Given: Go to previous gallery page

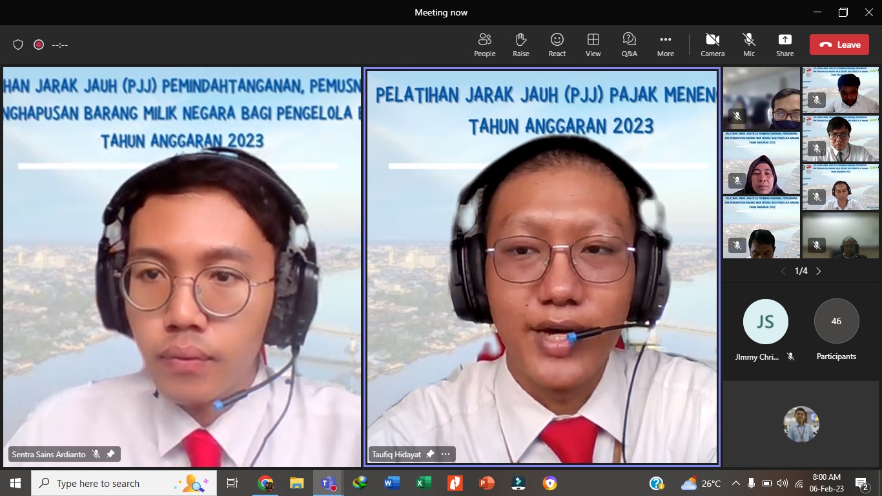Looking at the screenshot, I should tap(783, 271).
